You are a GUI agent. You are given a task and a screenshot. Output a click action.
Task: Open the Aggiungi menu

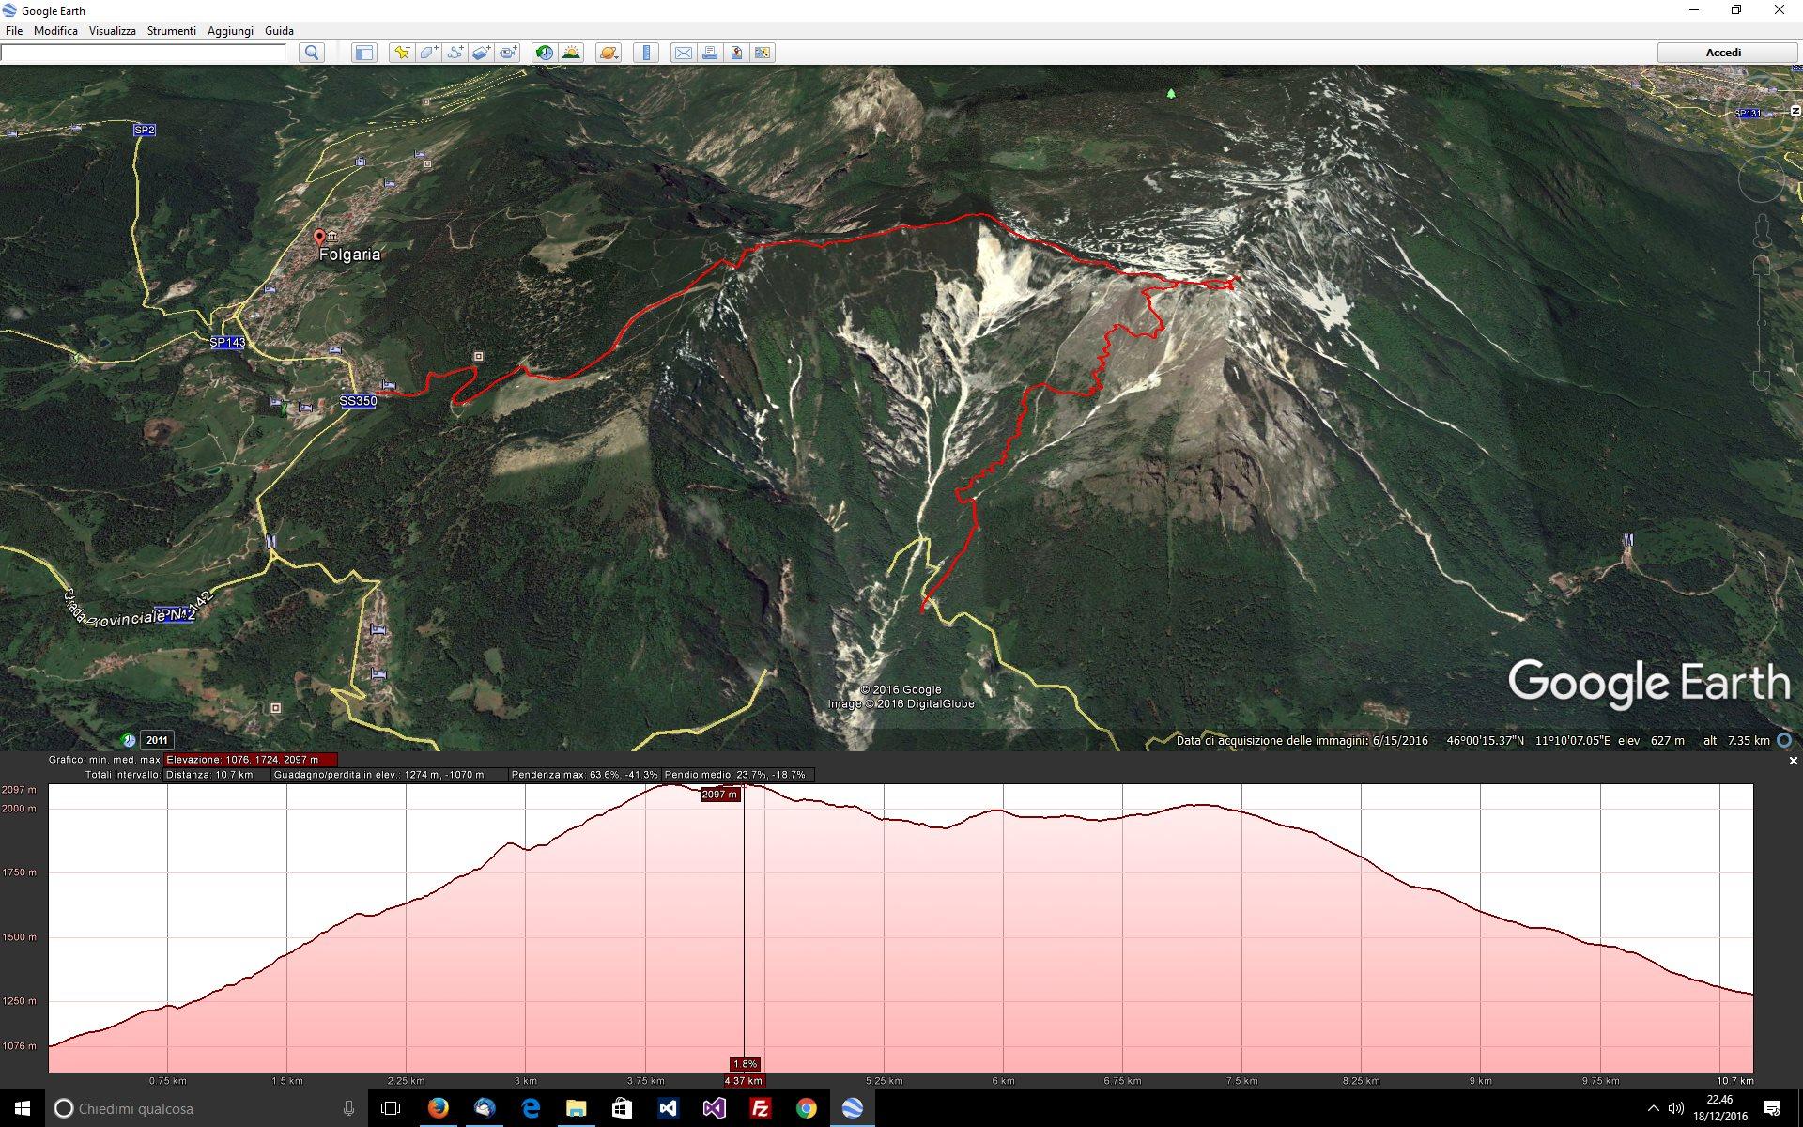point(230,31)
